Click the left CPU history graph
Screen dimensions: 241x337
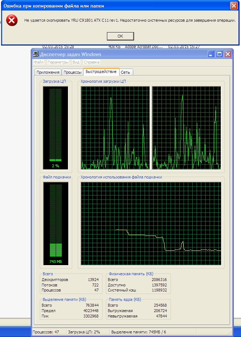click(x=115, y=128)
